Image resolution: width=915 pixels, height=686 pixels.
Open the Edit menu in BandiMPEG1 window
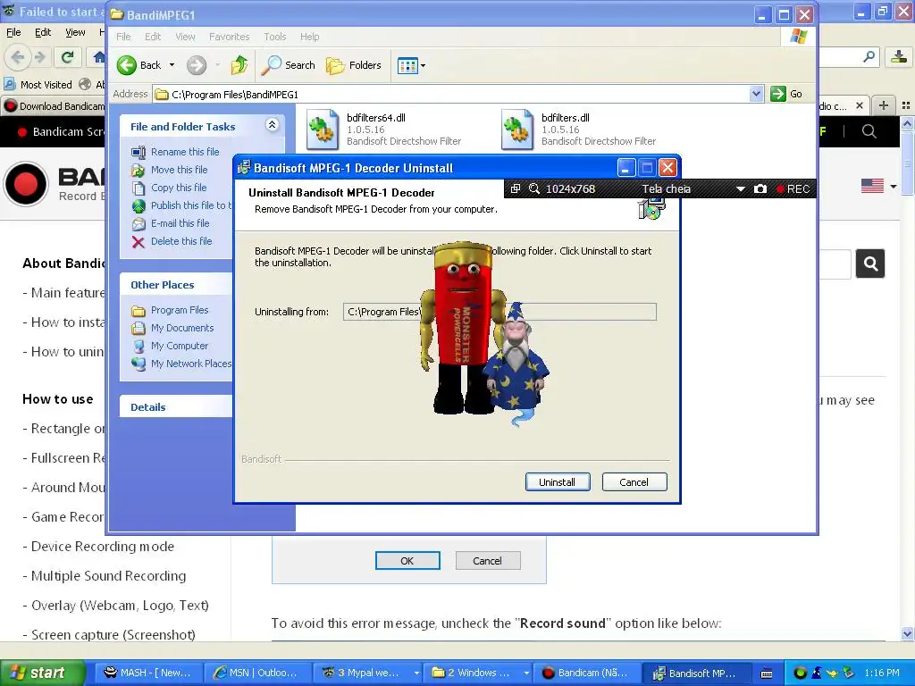click(153, 37)
